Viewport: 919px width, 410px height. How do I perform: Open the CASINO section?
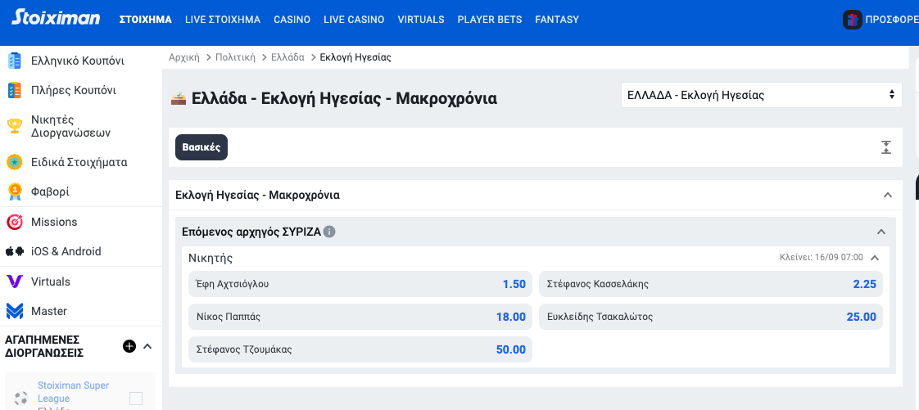[292, 20]
